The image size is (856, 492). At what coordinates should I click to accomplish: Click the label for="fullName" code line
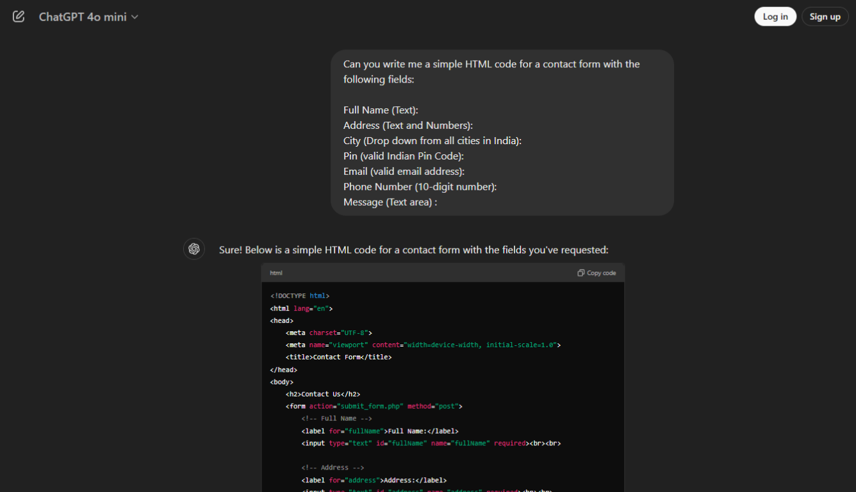(380, 431)
